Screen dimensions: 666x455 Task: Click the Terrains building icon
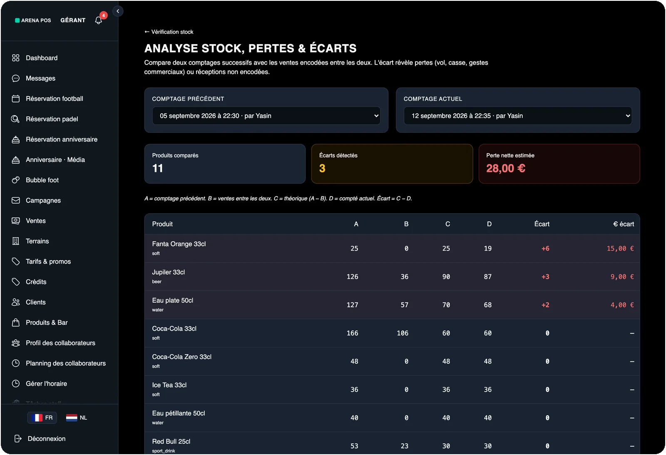(16, 241)
